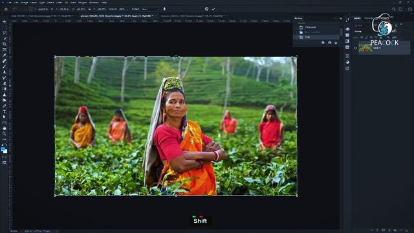Image resolution: width=414 pixels, height=233 pixels.
Task: Select the Eyedropper tool
Action: (x=5, y=55)
